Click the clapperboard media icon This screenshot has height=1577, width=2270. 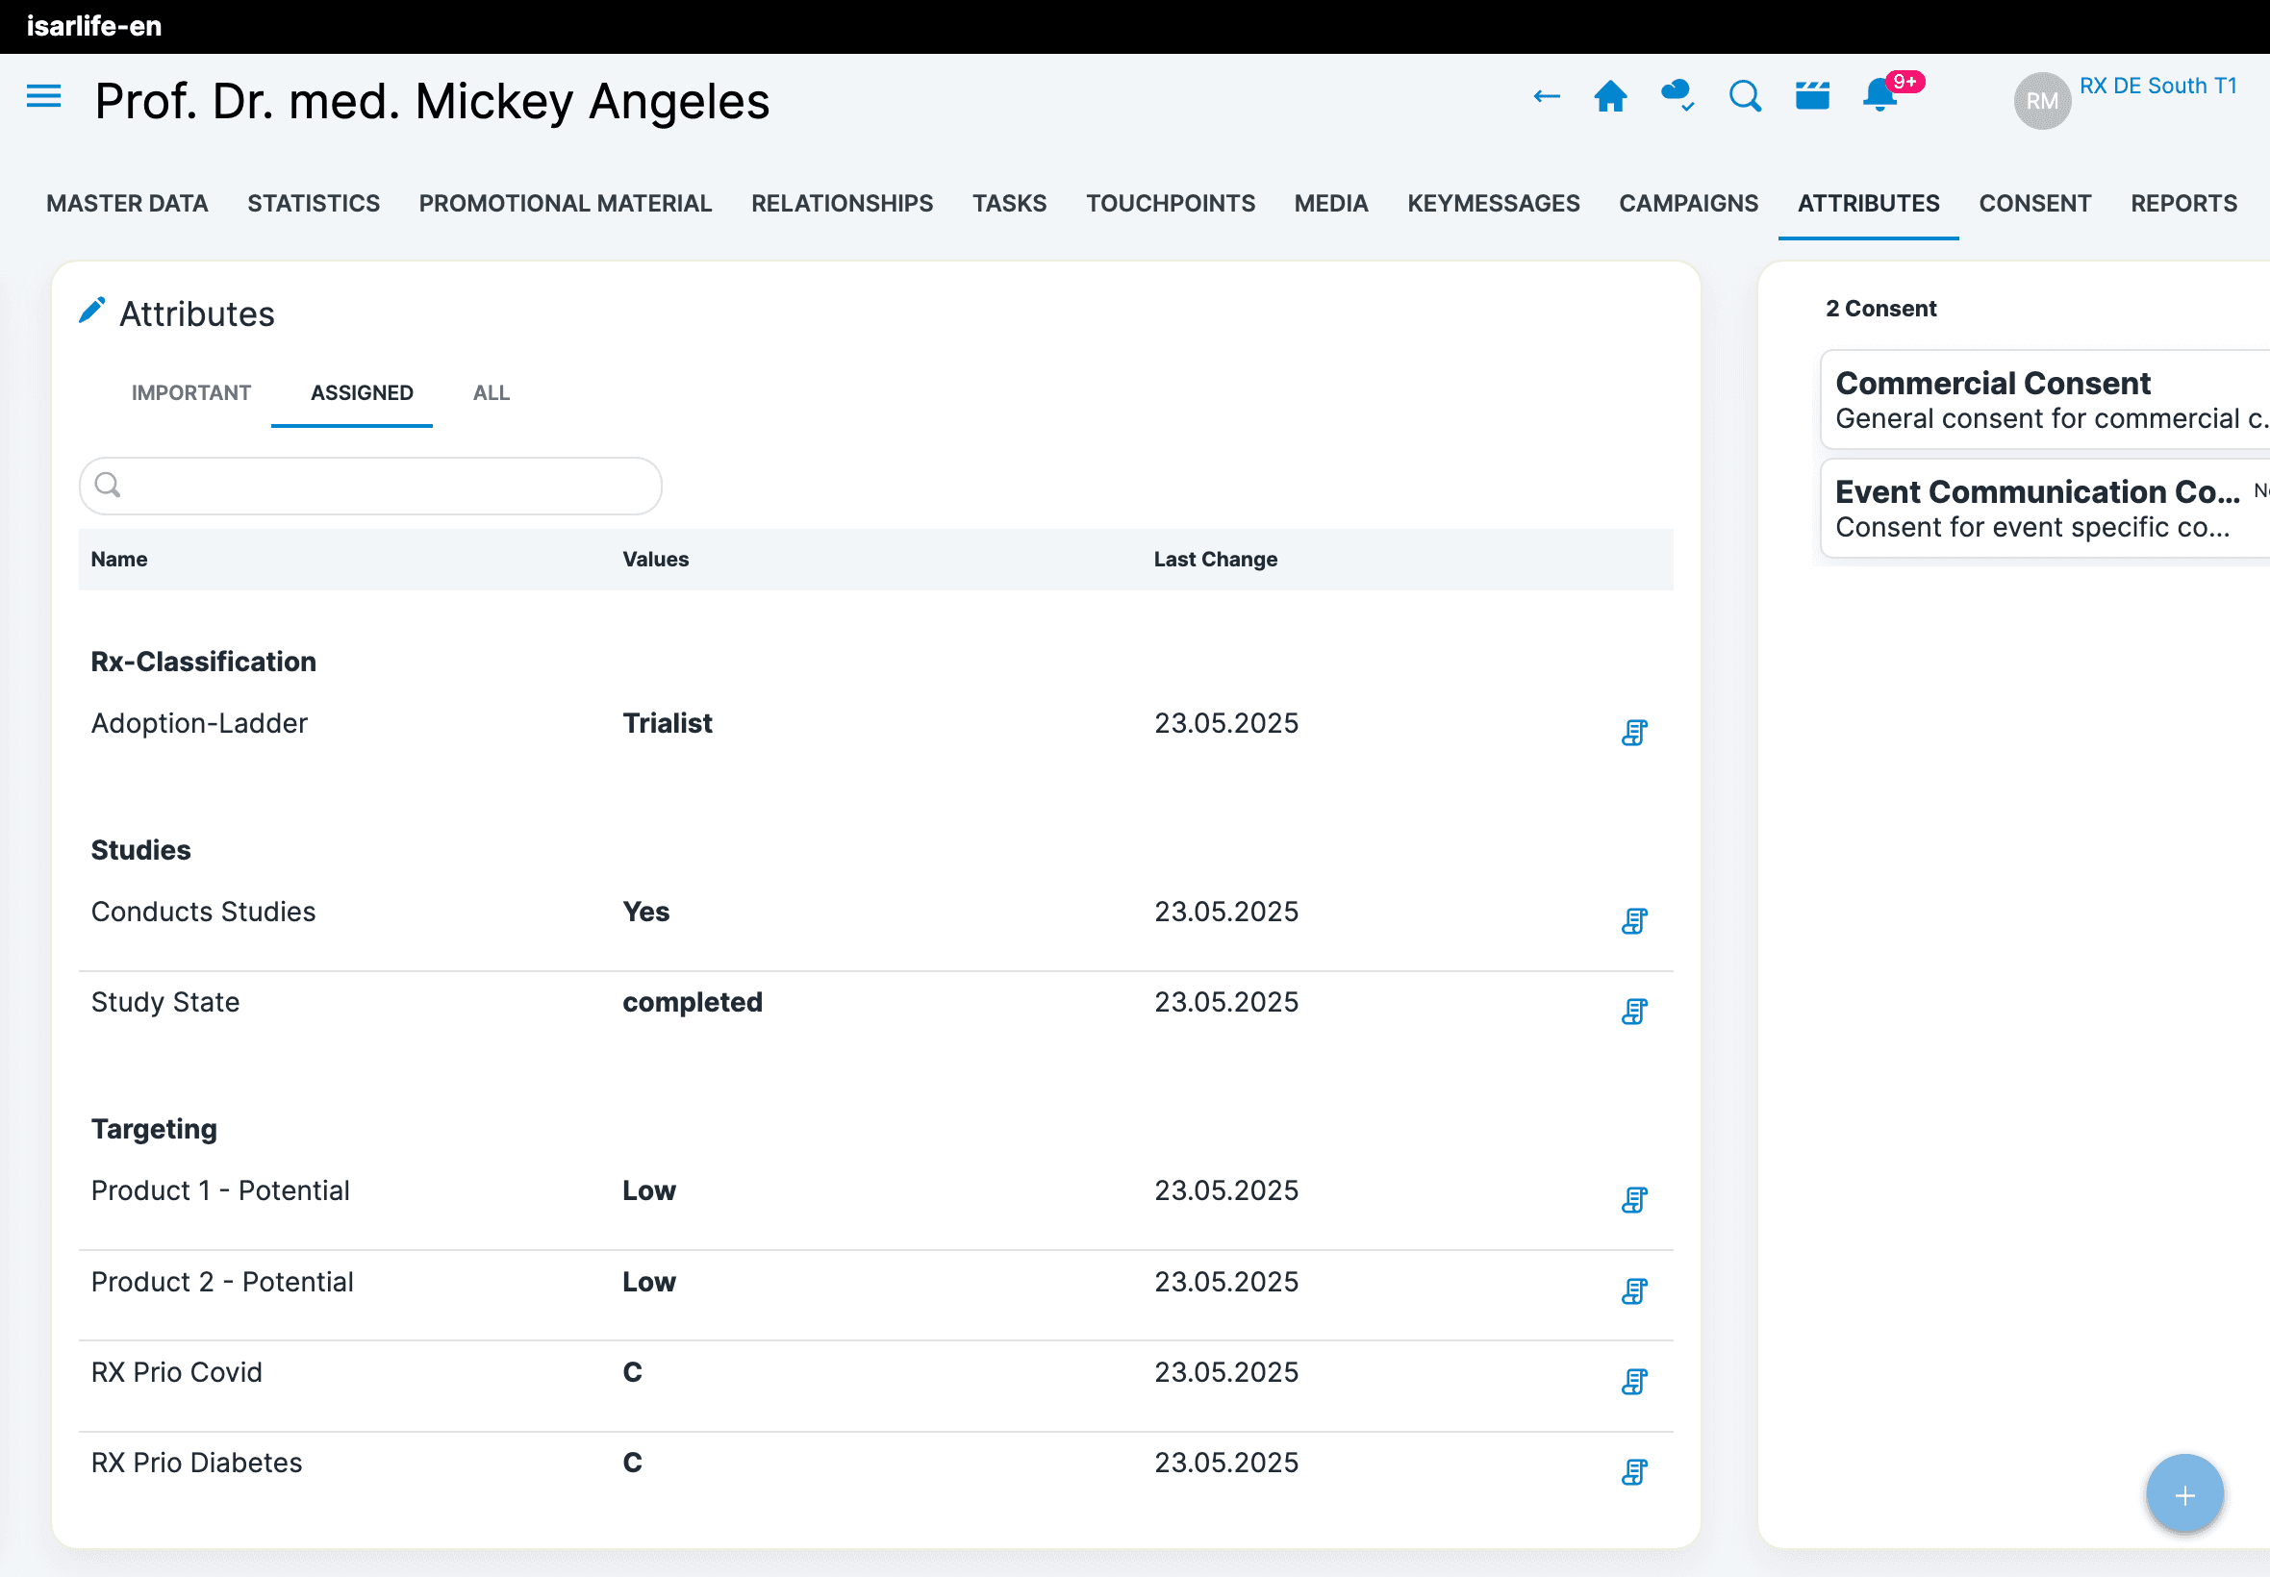[x=1811, y=97]
